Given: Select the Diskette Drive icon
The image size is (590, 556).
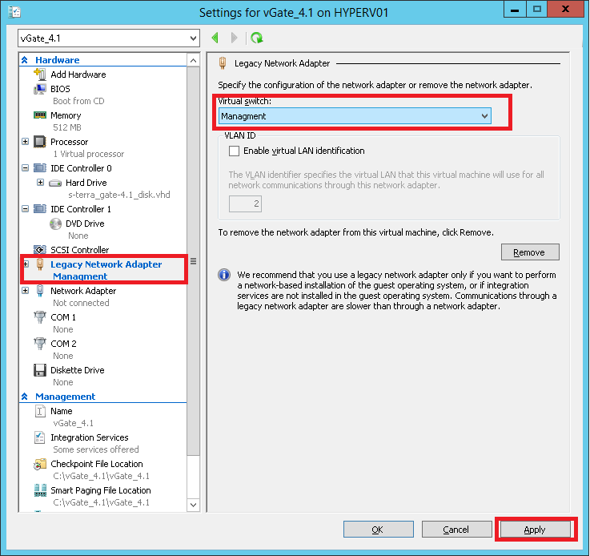Looking at the screenshot, I should coord(40,370).
